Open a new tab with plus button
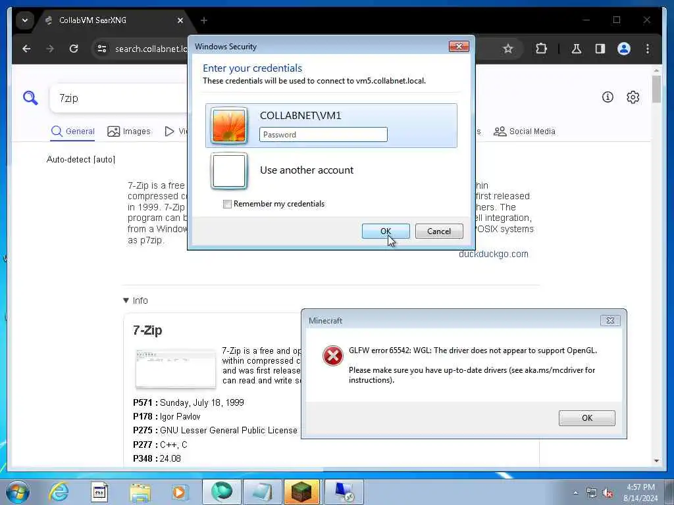This screenshot has width=674, height=505. pyautogui.click(x=204, y=20)
